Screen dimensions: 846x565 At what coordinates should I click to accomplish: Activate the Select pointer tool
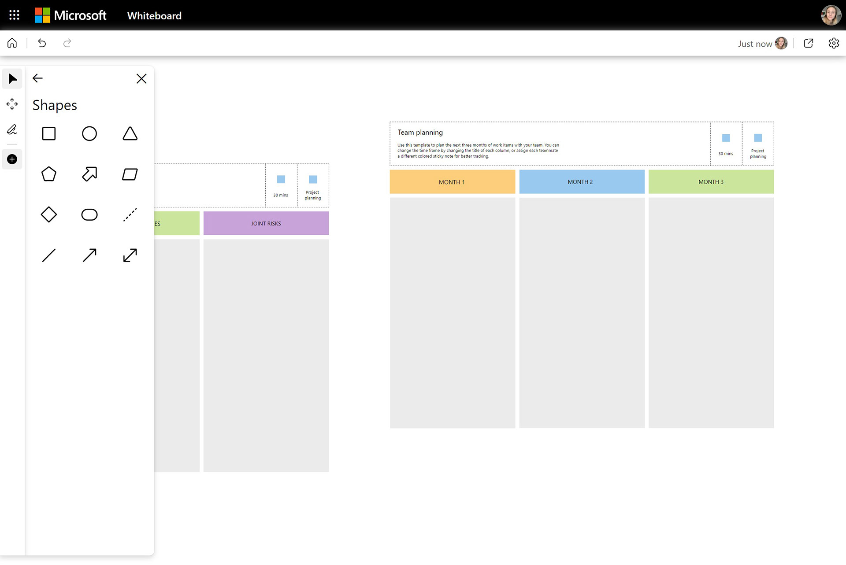(x=12, y=79)
